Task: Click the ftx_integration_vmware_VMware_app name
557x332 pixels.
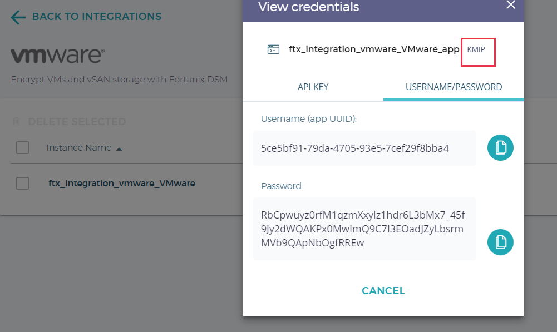Action: [x=374, y=49]
